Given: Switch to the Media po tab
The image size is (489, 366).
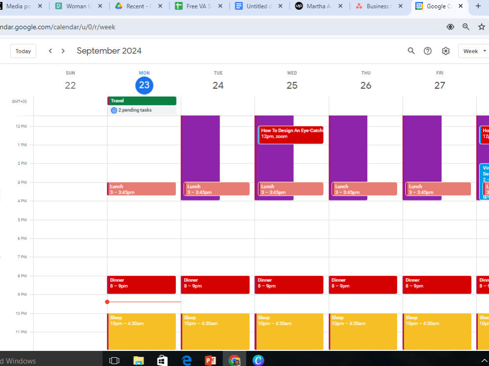Looking at the screenshot, I should click(18, 6).
